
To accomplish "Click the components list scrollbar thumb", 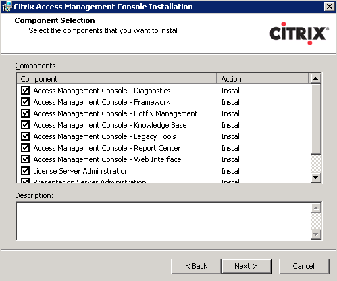I will pyautogui.click(x=316, y=119).
